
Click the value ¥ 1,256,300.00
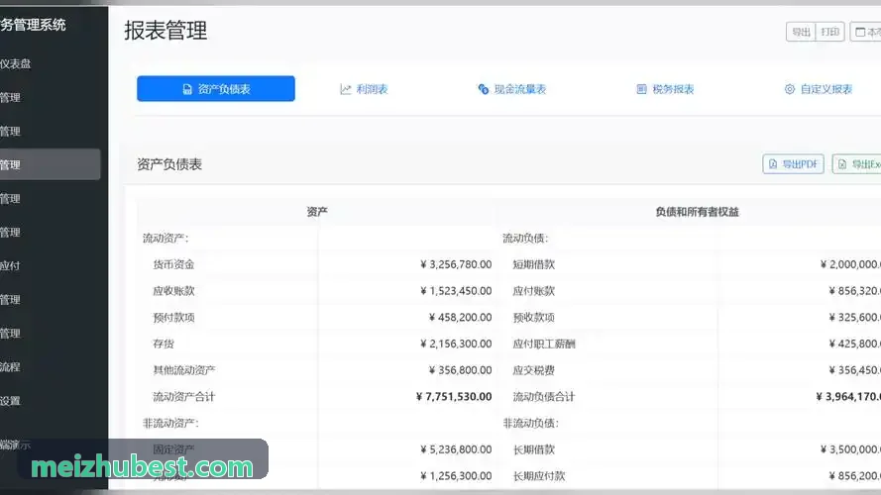pyautogui.click(x=456, y=475)
